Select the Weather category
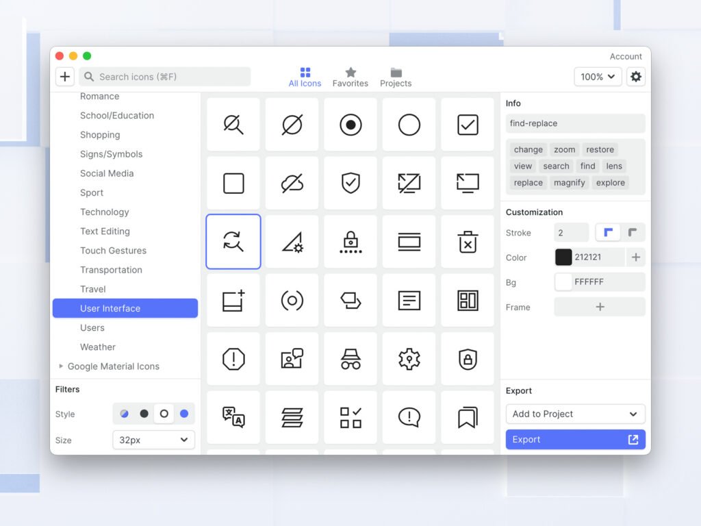Image resolution: width=701 pixels, height=526 pixels. coord(97,347)
